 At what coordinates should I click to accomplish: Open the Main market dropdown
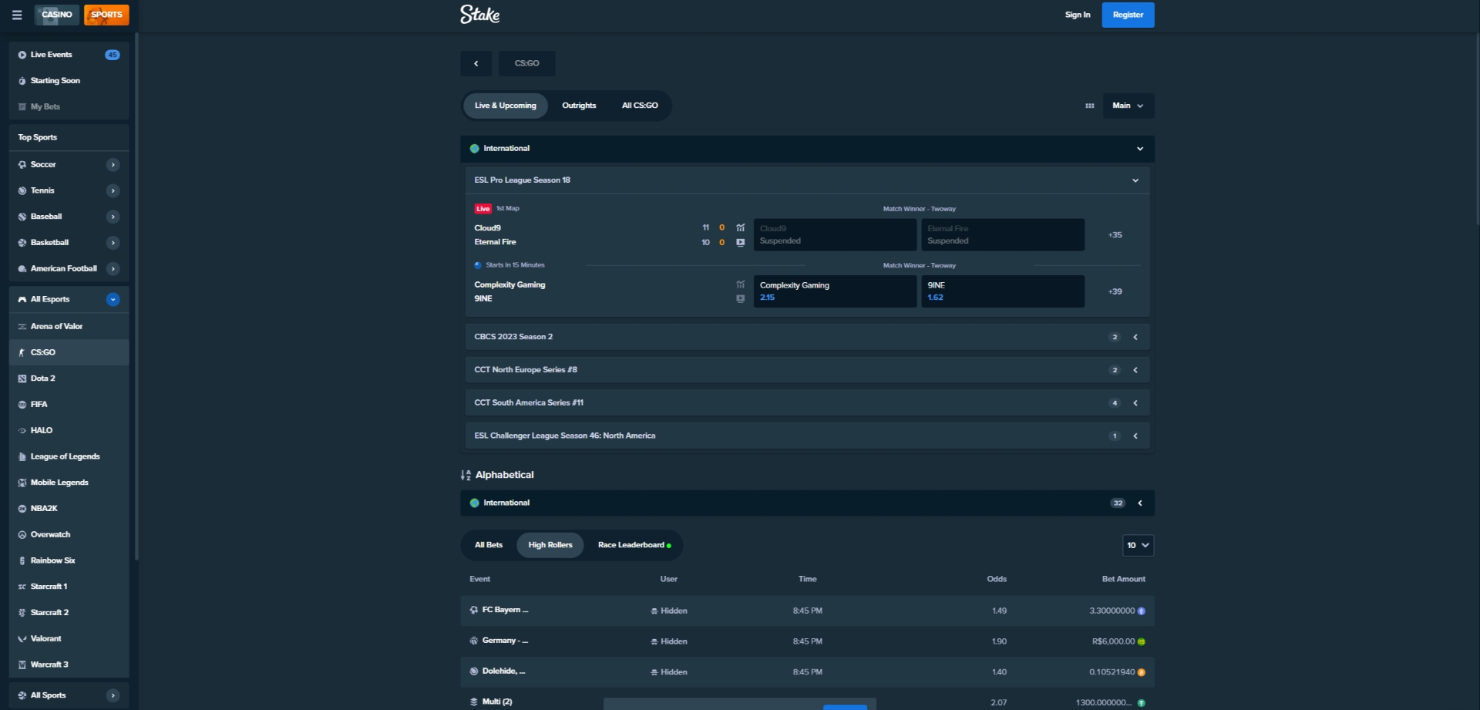[x=1128, y=106]
